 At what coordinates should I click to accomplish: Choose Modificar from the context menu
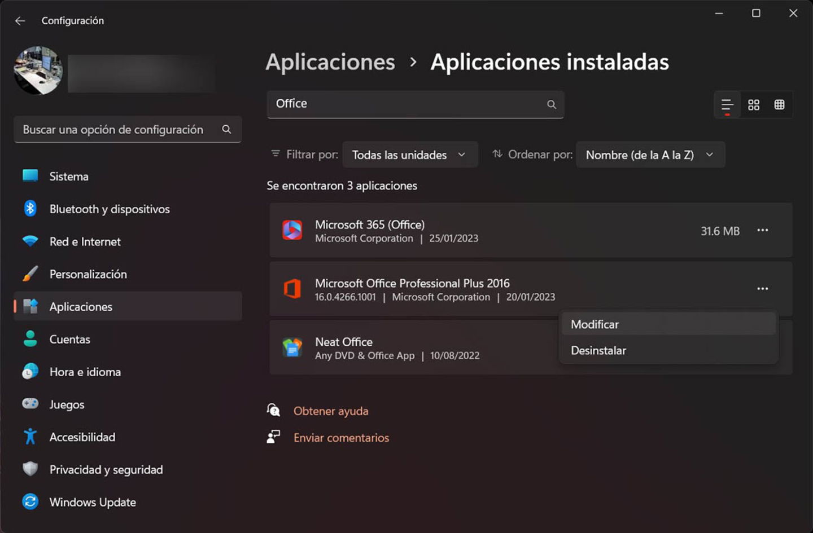coord(668,324)
